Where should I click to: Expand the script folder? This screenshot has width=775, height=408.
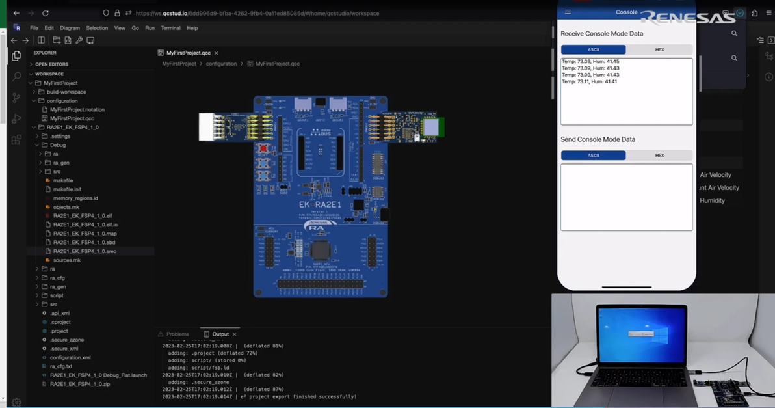(57, 295)
